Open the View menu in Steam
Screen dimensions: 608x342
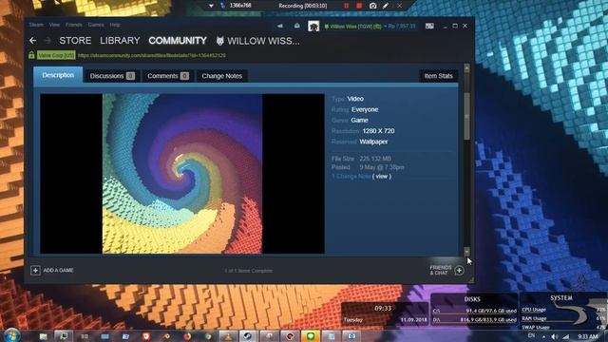54,25
